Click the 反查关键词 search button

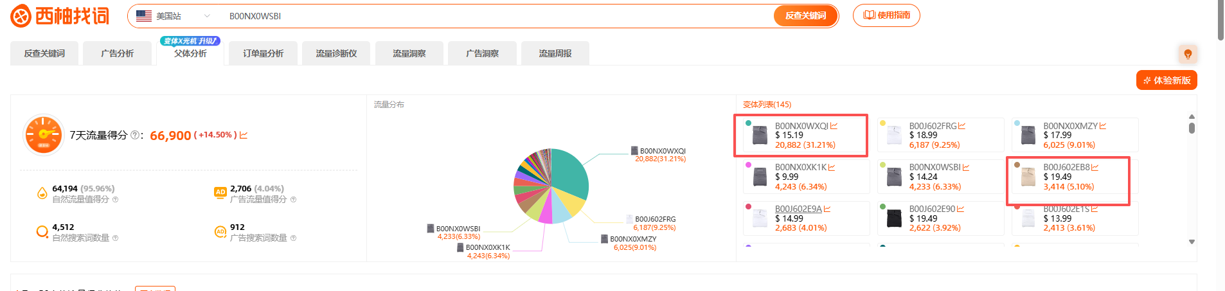click(805, 16)
